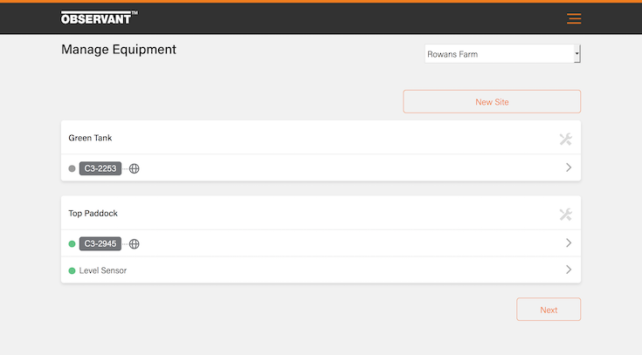
Task: Click green status dot for C3-2945
Action: [72, 244]
